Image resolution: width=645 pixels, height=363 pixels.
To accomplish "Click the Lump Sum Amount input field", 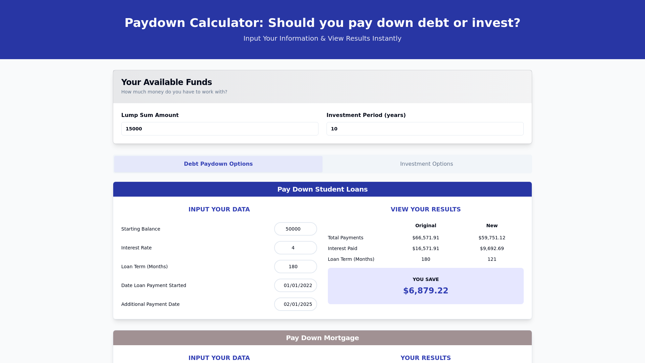I will 220,129.
